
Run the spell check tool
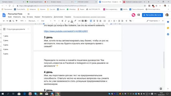point(13,21)
